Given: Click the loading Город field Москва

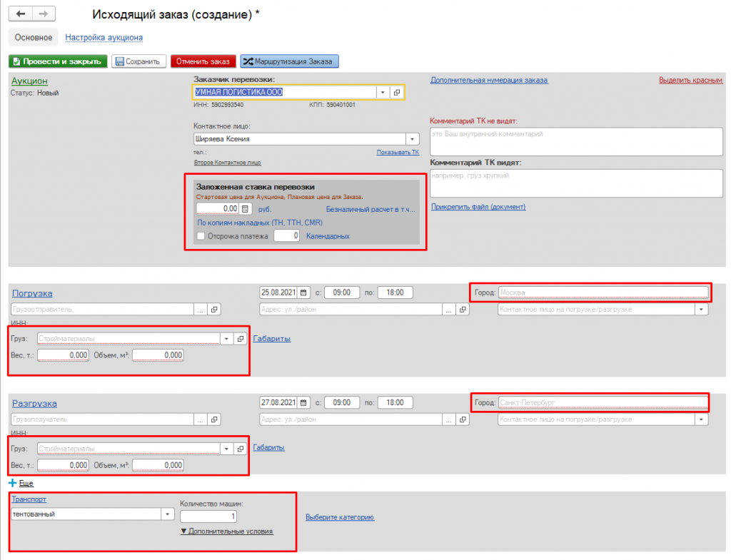Looking at the screenshot, I should (603, 292).
